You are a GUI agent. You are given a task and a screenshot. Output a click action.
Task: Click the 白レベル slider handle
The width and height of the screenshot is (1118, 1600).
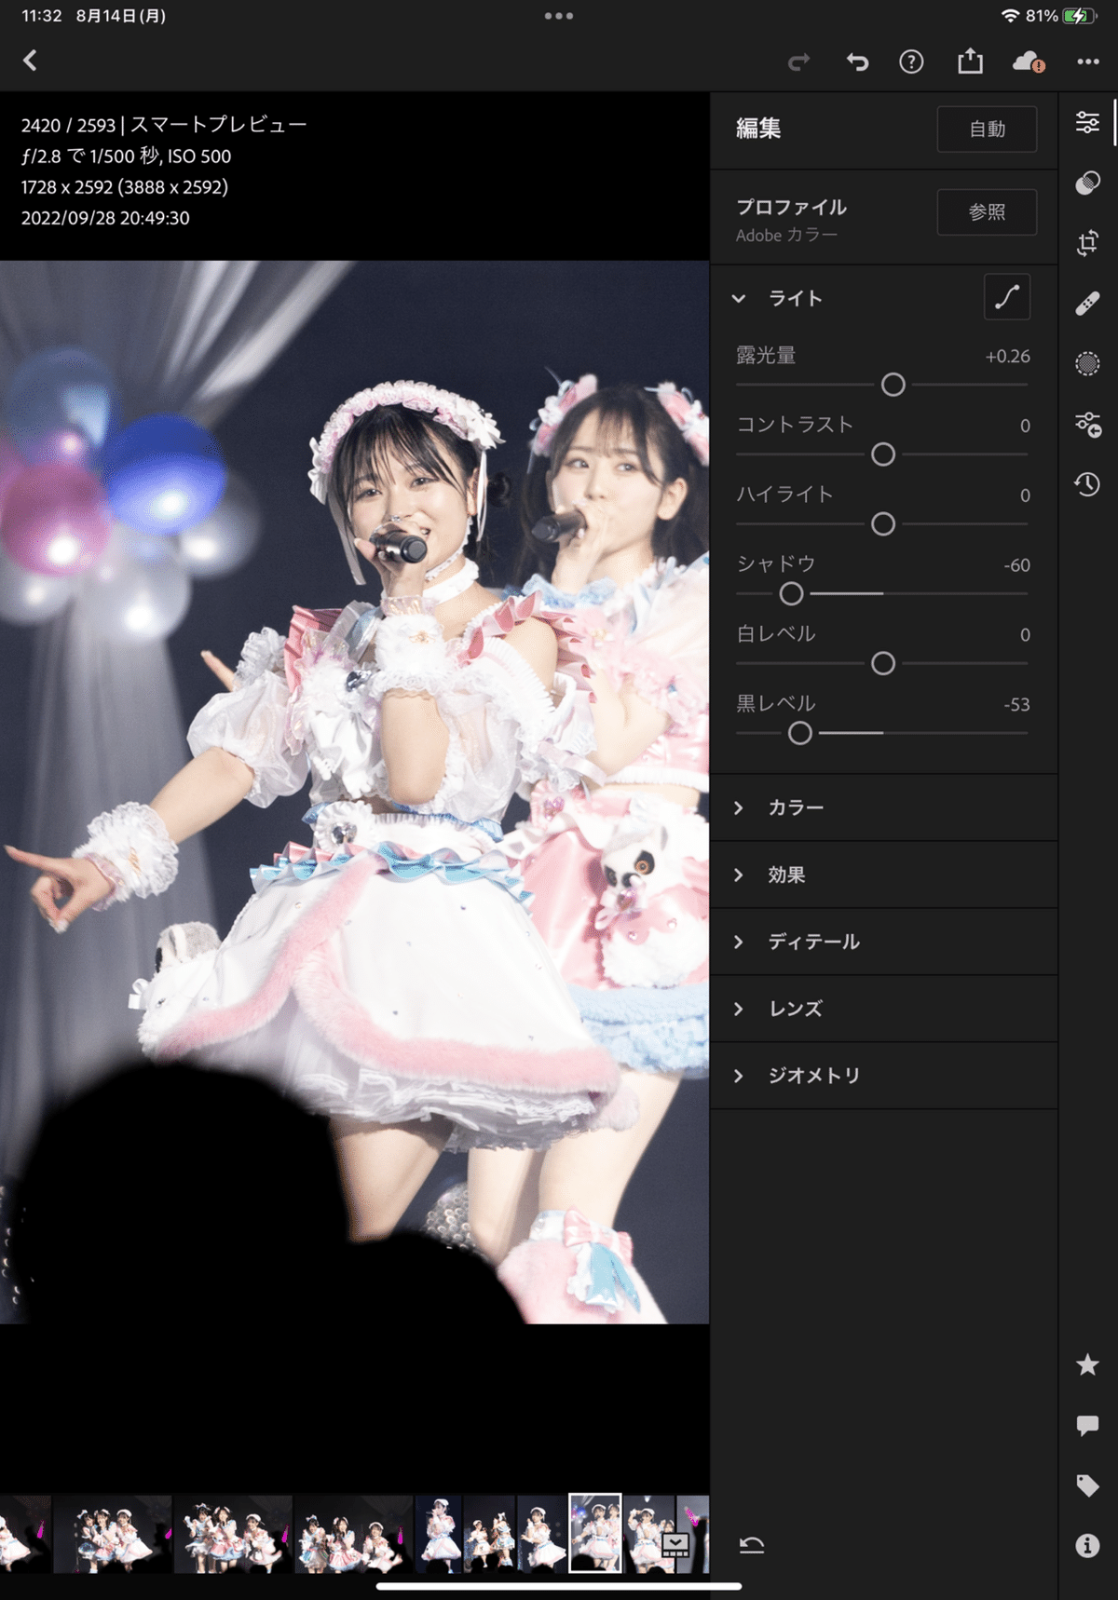[882, 663]
